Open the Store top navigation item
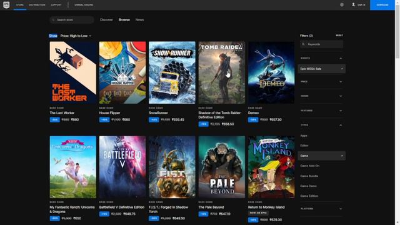 click(20, 5)
